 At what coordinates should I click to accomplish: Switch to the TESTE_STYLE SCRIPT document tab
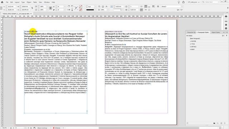[16, 14]
